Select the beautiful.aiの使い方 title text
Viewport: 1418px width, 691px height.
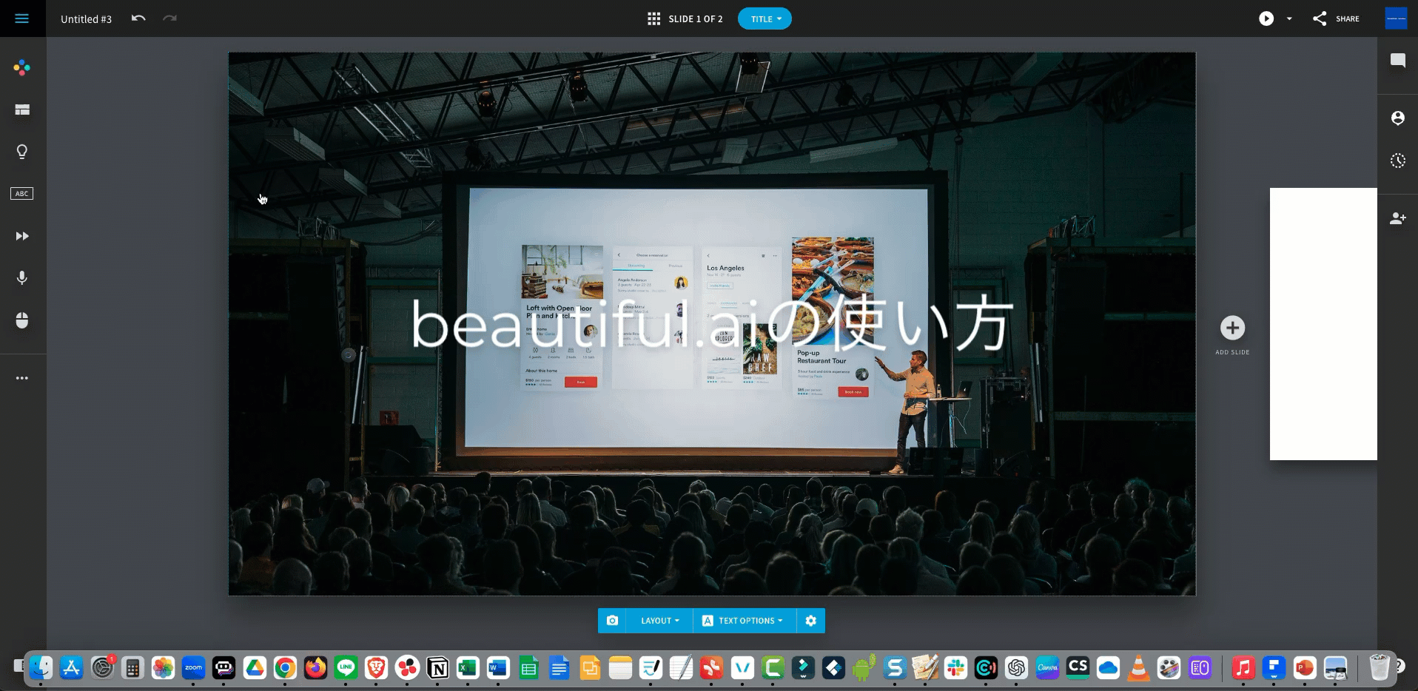(x=711, y=324)
